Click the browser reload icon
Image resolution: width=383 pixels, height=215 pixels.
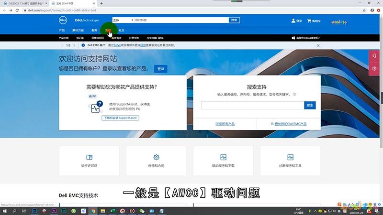[17, 10]
